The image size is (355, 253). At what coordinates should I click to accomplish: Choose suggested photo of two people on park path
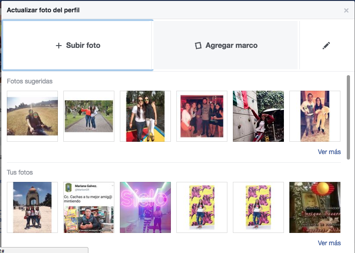pyautogui.click(x=89, y=116)
